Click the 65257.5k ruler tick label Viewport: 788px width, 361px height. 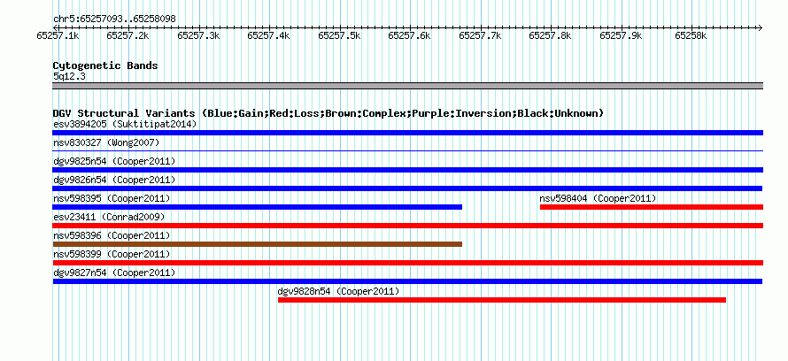339,35
